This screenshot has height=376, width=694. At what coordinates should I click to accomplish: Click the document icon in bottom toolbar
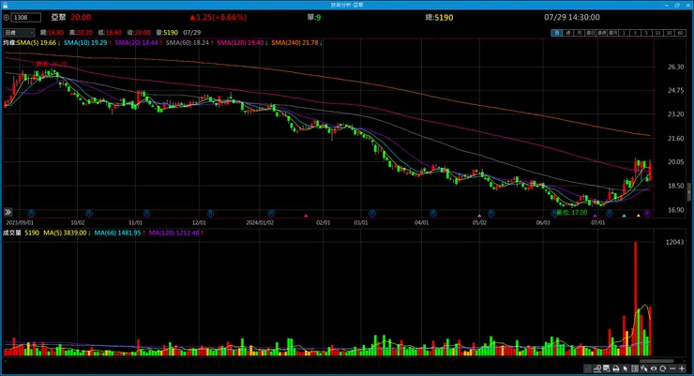coord(587,368)
